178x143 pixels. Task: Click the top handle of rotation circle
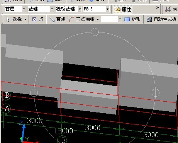[95, 32]
